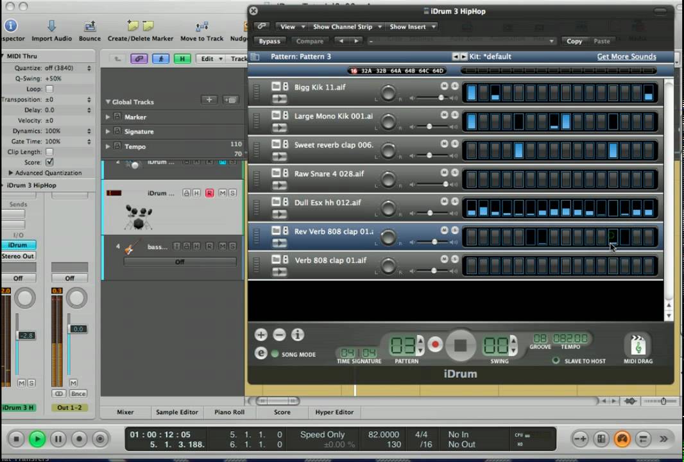Click the Bnce button on the Out 1-2 strip
The height and width of the screenshot is (462, 684).
click(78, 393)
